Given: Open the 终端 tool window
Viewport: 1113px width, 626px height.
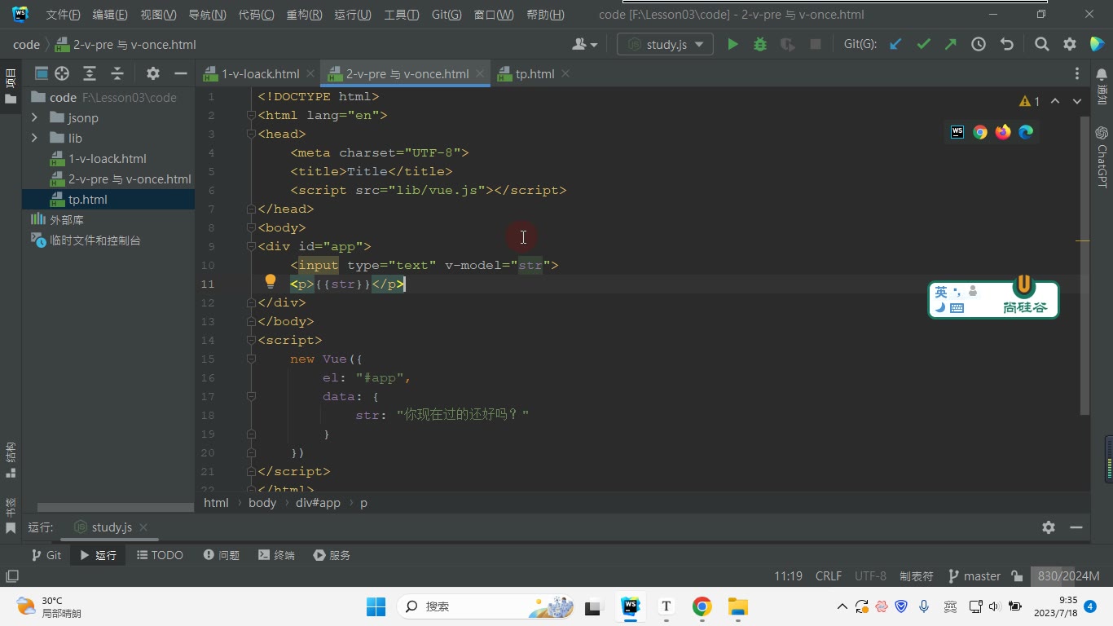Looking at the screenshot, I should [276, 555].
